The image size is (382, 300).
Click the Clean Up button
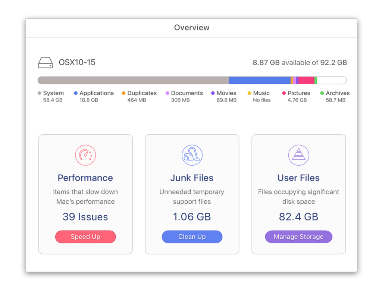click(192, 237)
